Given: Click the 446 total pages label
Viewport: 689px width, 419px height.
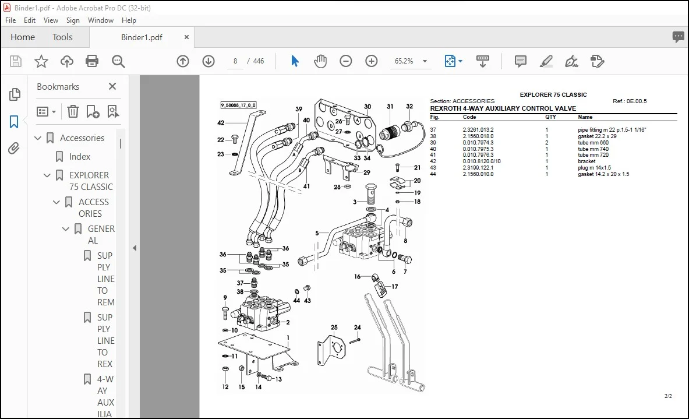Looking at the screenshot, I should (259, 61).
